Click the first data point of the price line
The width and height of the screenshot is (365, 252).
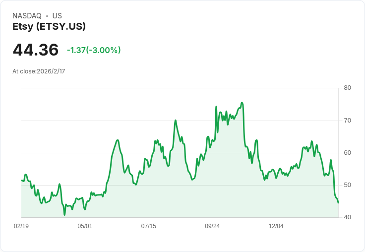[21, 180]
